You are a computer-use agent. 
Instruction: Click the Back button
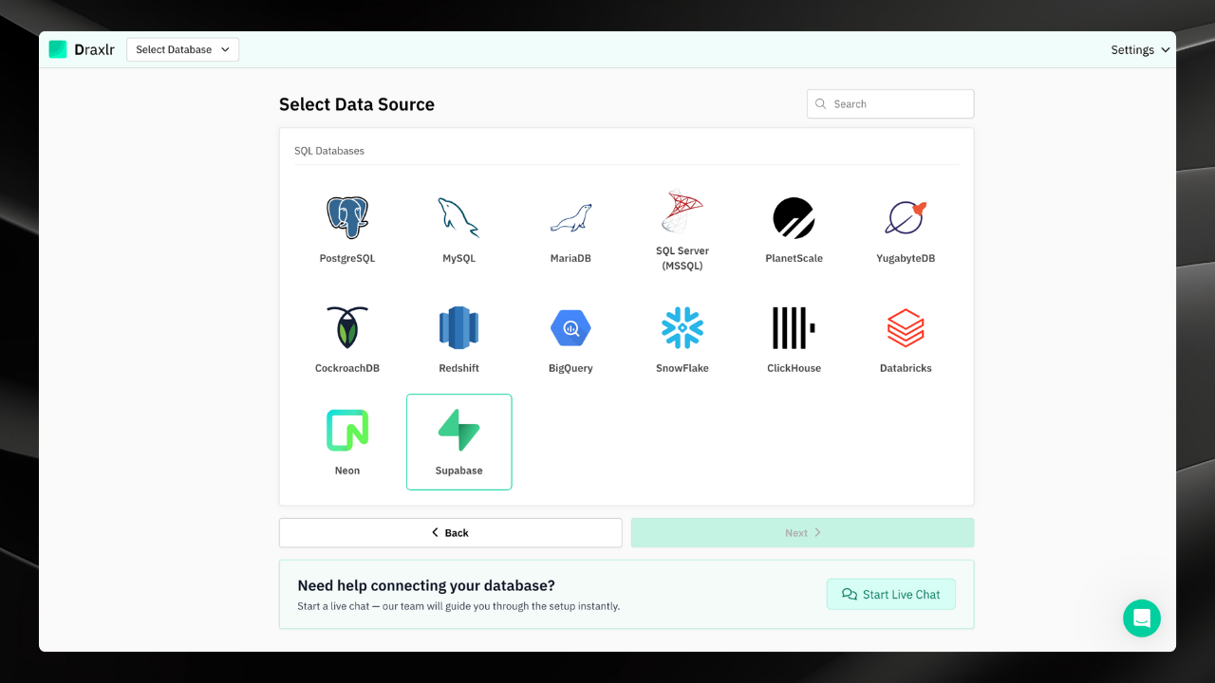tap(450, 533)
